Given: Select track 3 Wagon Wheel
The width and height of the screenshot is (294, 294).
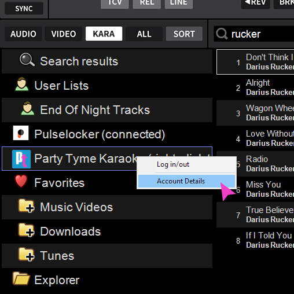Looking at the screenshot, I should (x=255, y=113).
